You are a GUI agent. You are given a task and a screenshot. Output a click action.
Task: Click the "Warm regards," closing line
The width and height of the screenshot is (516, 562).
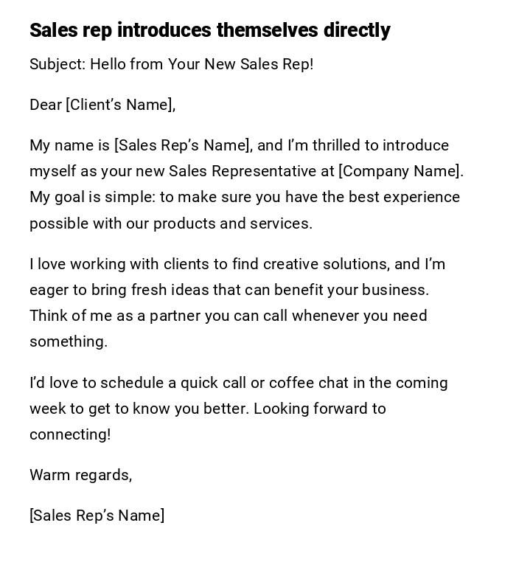[80, 475]
